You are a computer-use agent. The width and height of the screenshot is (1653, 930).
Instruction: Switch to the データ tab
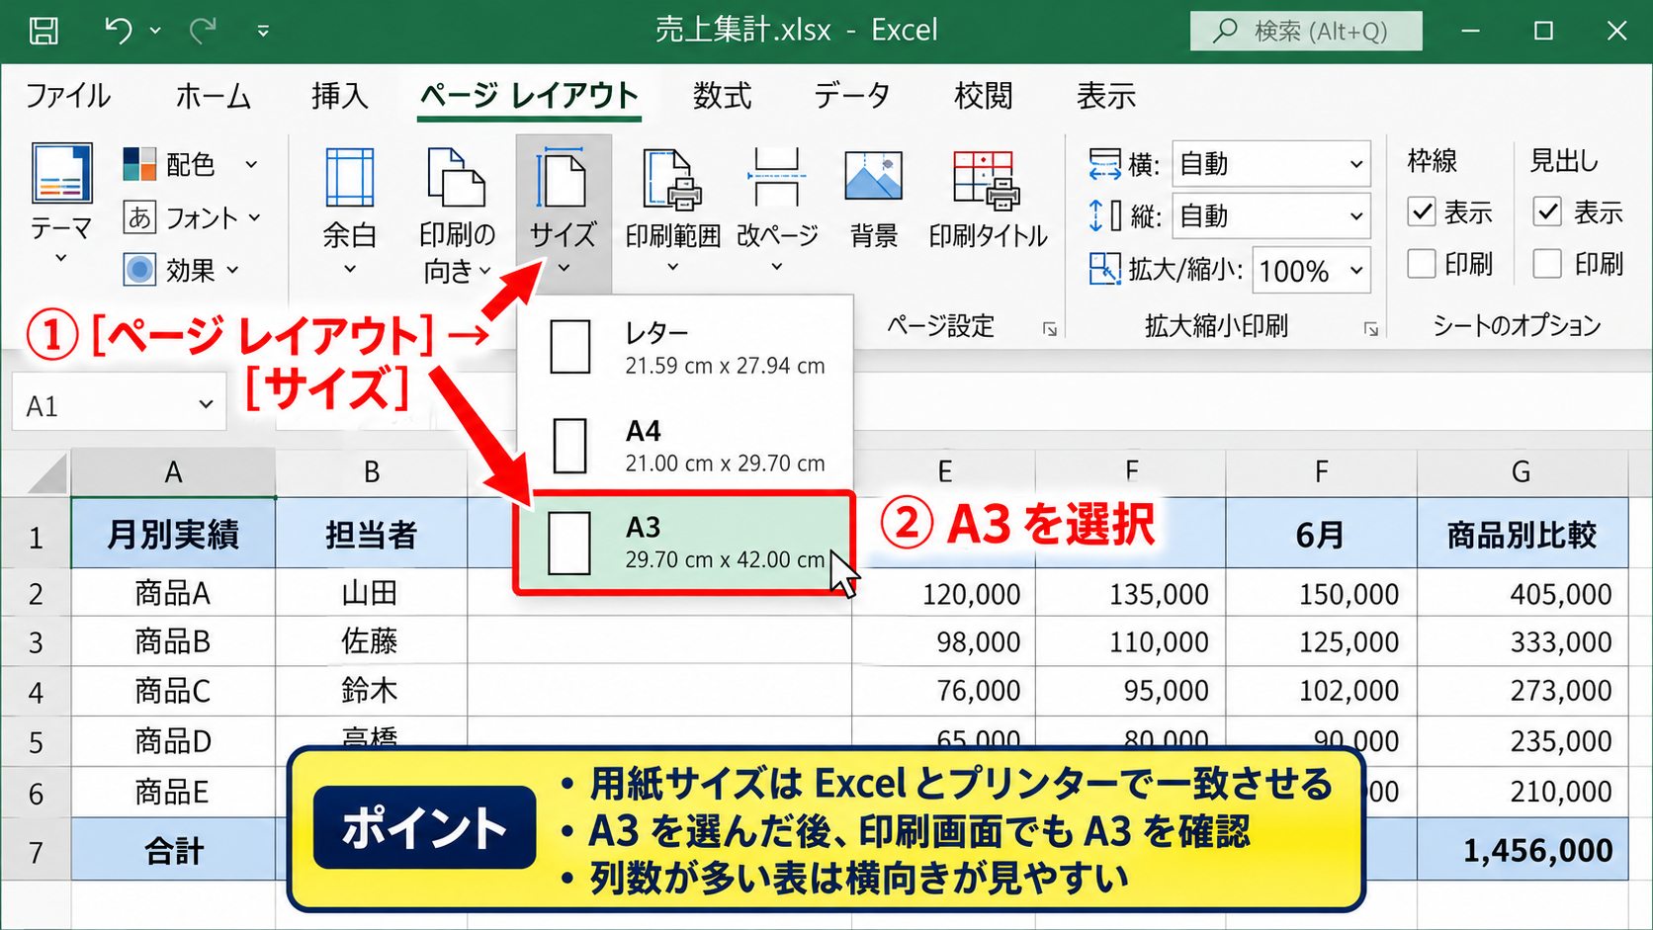pyautogui.click(x=851, y=96)
